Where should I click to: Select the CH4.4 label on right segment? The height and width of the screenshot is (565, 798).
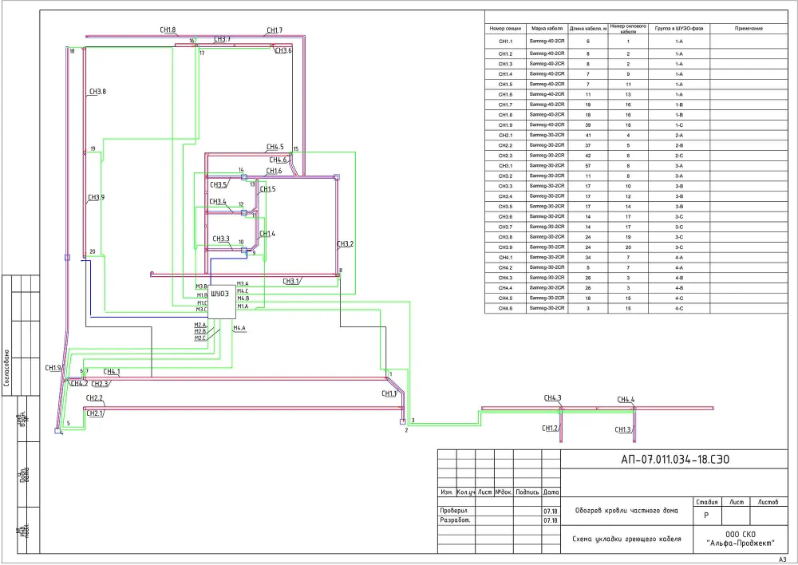point(626,400)
